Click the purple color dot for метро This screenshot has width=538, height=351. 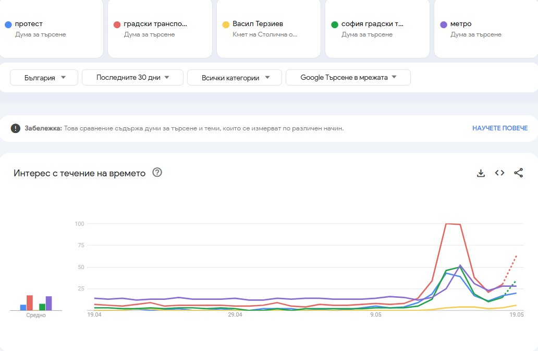pyautogui.click(x=443, y=23)
